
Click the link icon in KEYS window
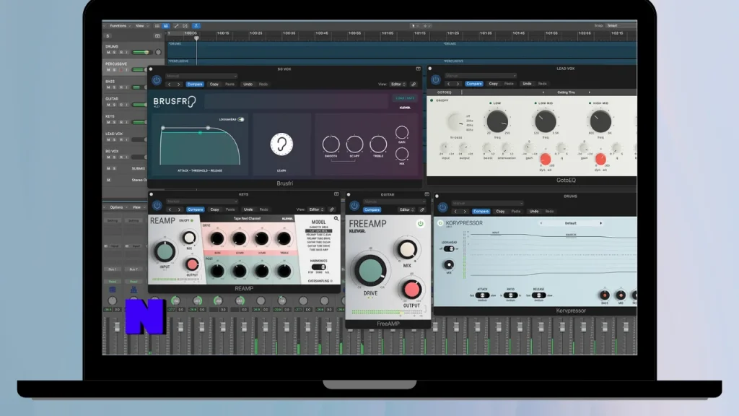pyautogui.click(x=332, y=209)
